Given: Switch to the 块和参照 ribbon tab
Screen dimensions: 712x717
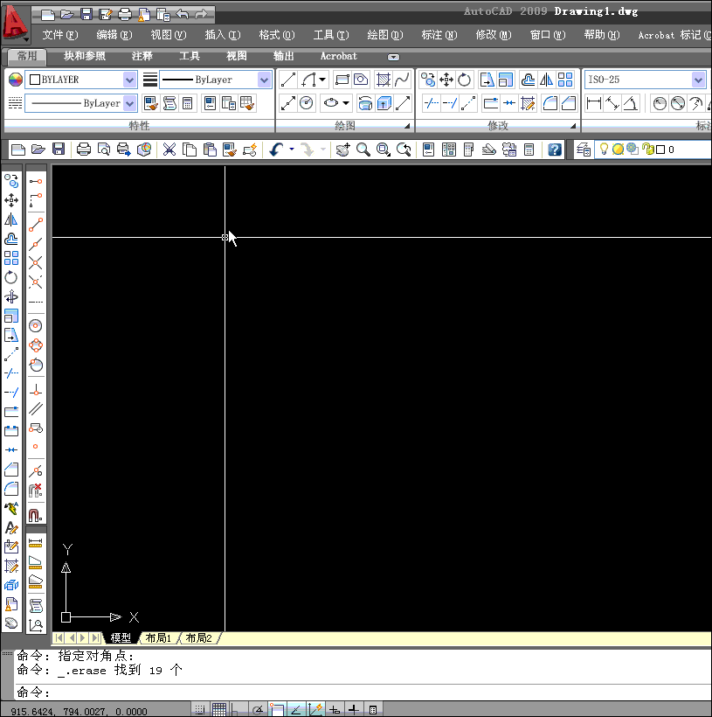Looking at the screenshot, I should tap(85, 56).
